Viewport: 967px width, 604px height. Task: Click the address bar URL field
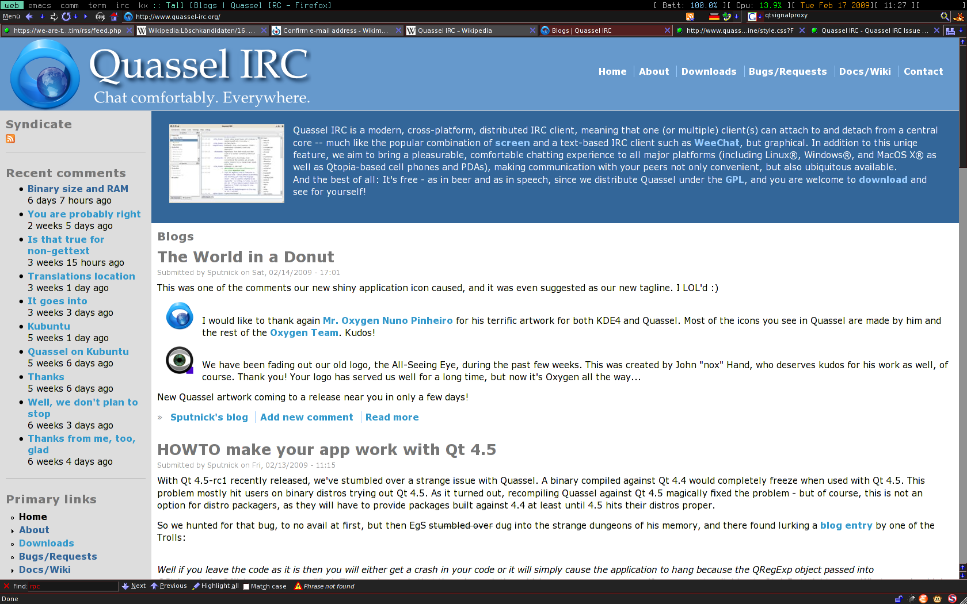[x=403, y=17]
